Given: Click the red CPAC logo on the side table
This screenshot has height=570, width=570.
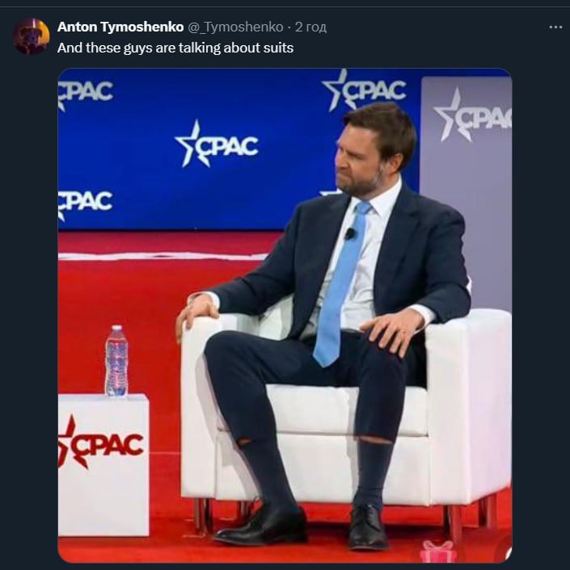Looking at the screenshot, I should point(100,442).
